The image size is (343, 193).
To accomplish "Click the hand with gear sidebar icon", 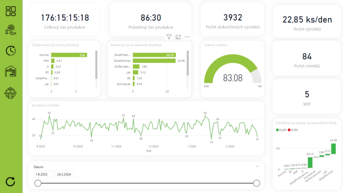I will [x=11, y=30].
